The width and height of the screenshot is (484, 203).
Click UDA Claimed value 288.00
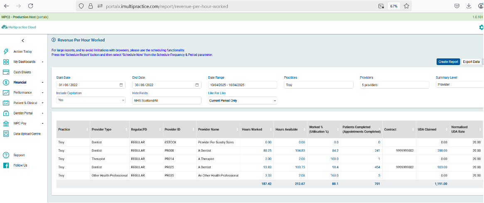[442, 151]
